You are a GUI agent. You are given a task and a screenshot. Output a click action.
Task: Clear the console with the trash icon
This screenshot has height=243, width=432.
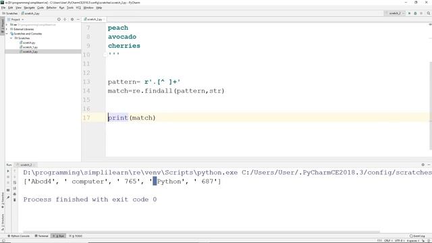point(15,200)
